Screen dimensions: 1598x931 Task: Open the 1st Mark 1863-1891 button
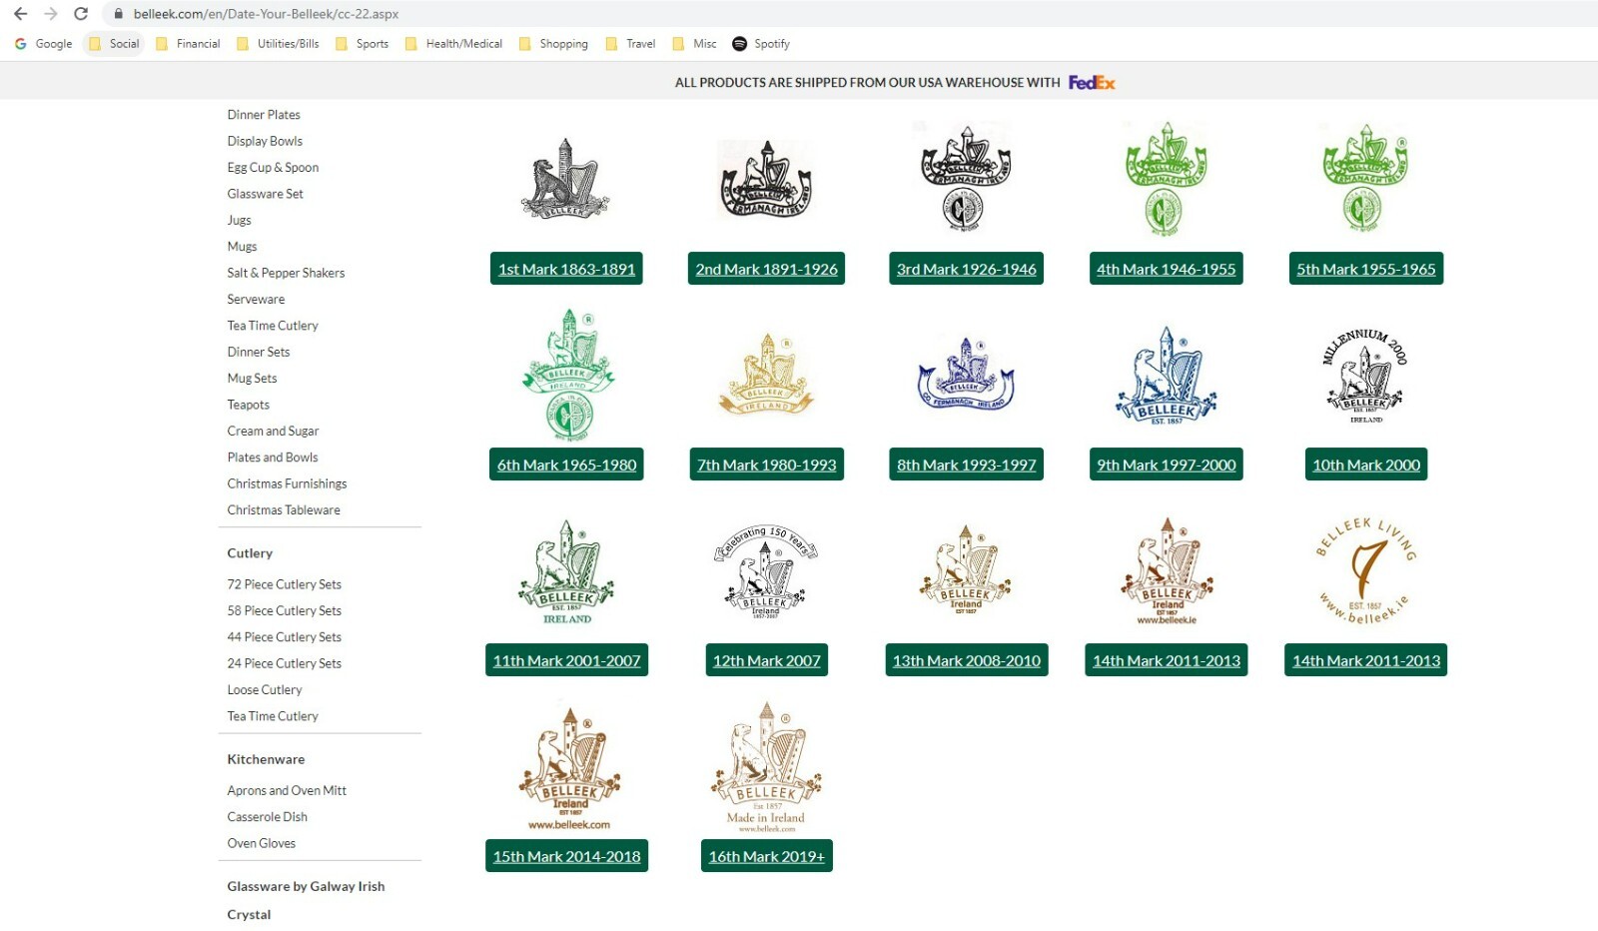click(x=566, y=269)
